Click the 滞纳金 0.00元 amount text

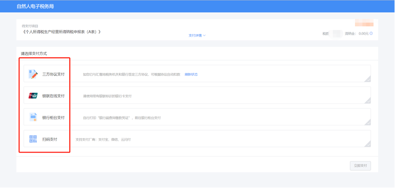(x=357, y=33)
